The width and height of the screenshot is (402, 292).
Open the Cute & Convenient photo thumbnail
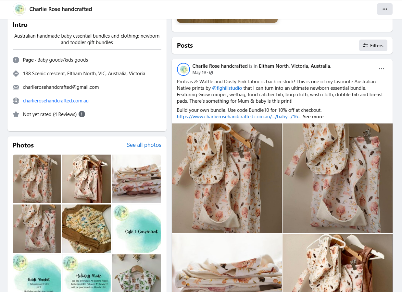137,229
